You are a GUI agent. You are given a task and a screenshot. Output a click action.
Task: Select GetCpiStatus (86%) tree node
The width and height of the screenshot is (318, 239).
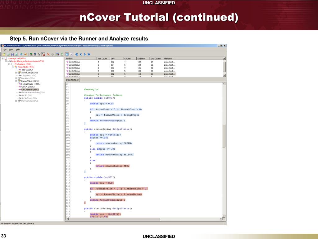30,90
